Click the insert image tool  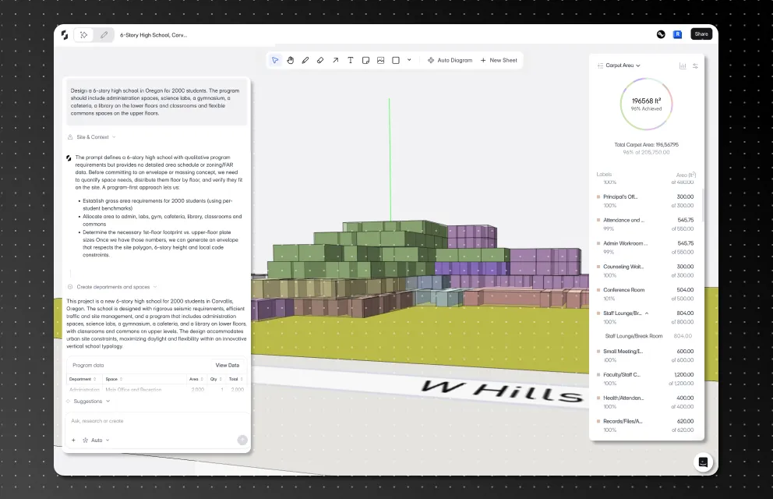380,60
